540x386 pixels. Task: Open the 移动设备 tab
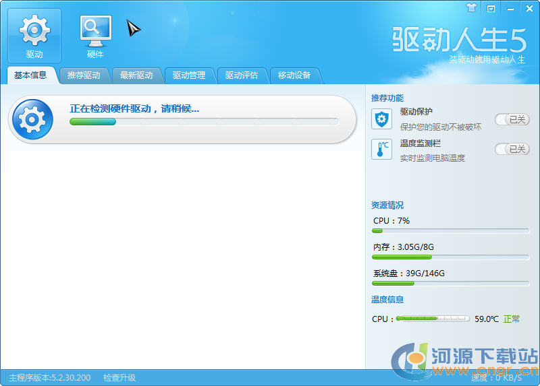294,75
